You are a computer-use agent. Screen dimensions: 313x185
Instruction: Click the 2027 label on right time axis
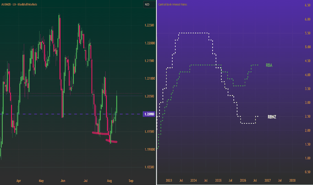(267, 180)
